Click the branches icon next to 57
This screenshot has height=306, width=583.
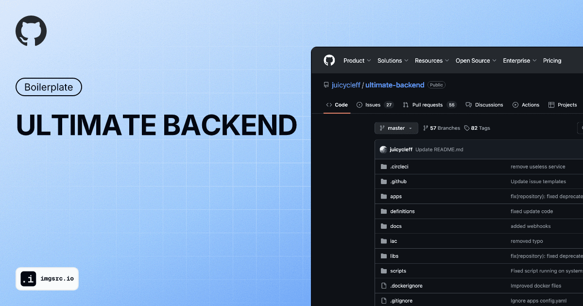coord(426,128)
